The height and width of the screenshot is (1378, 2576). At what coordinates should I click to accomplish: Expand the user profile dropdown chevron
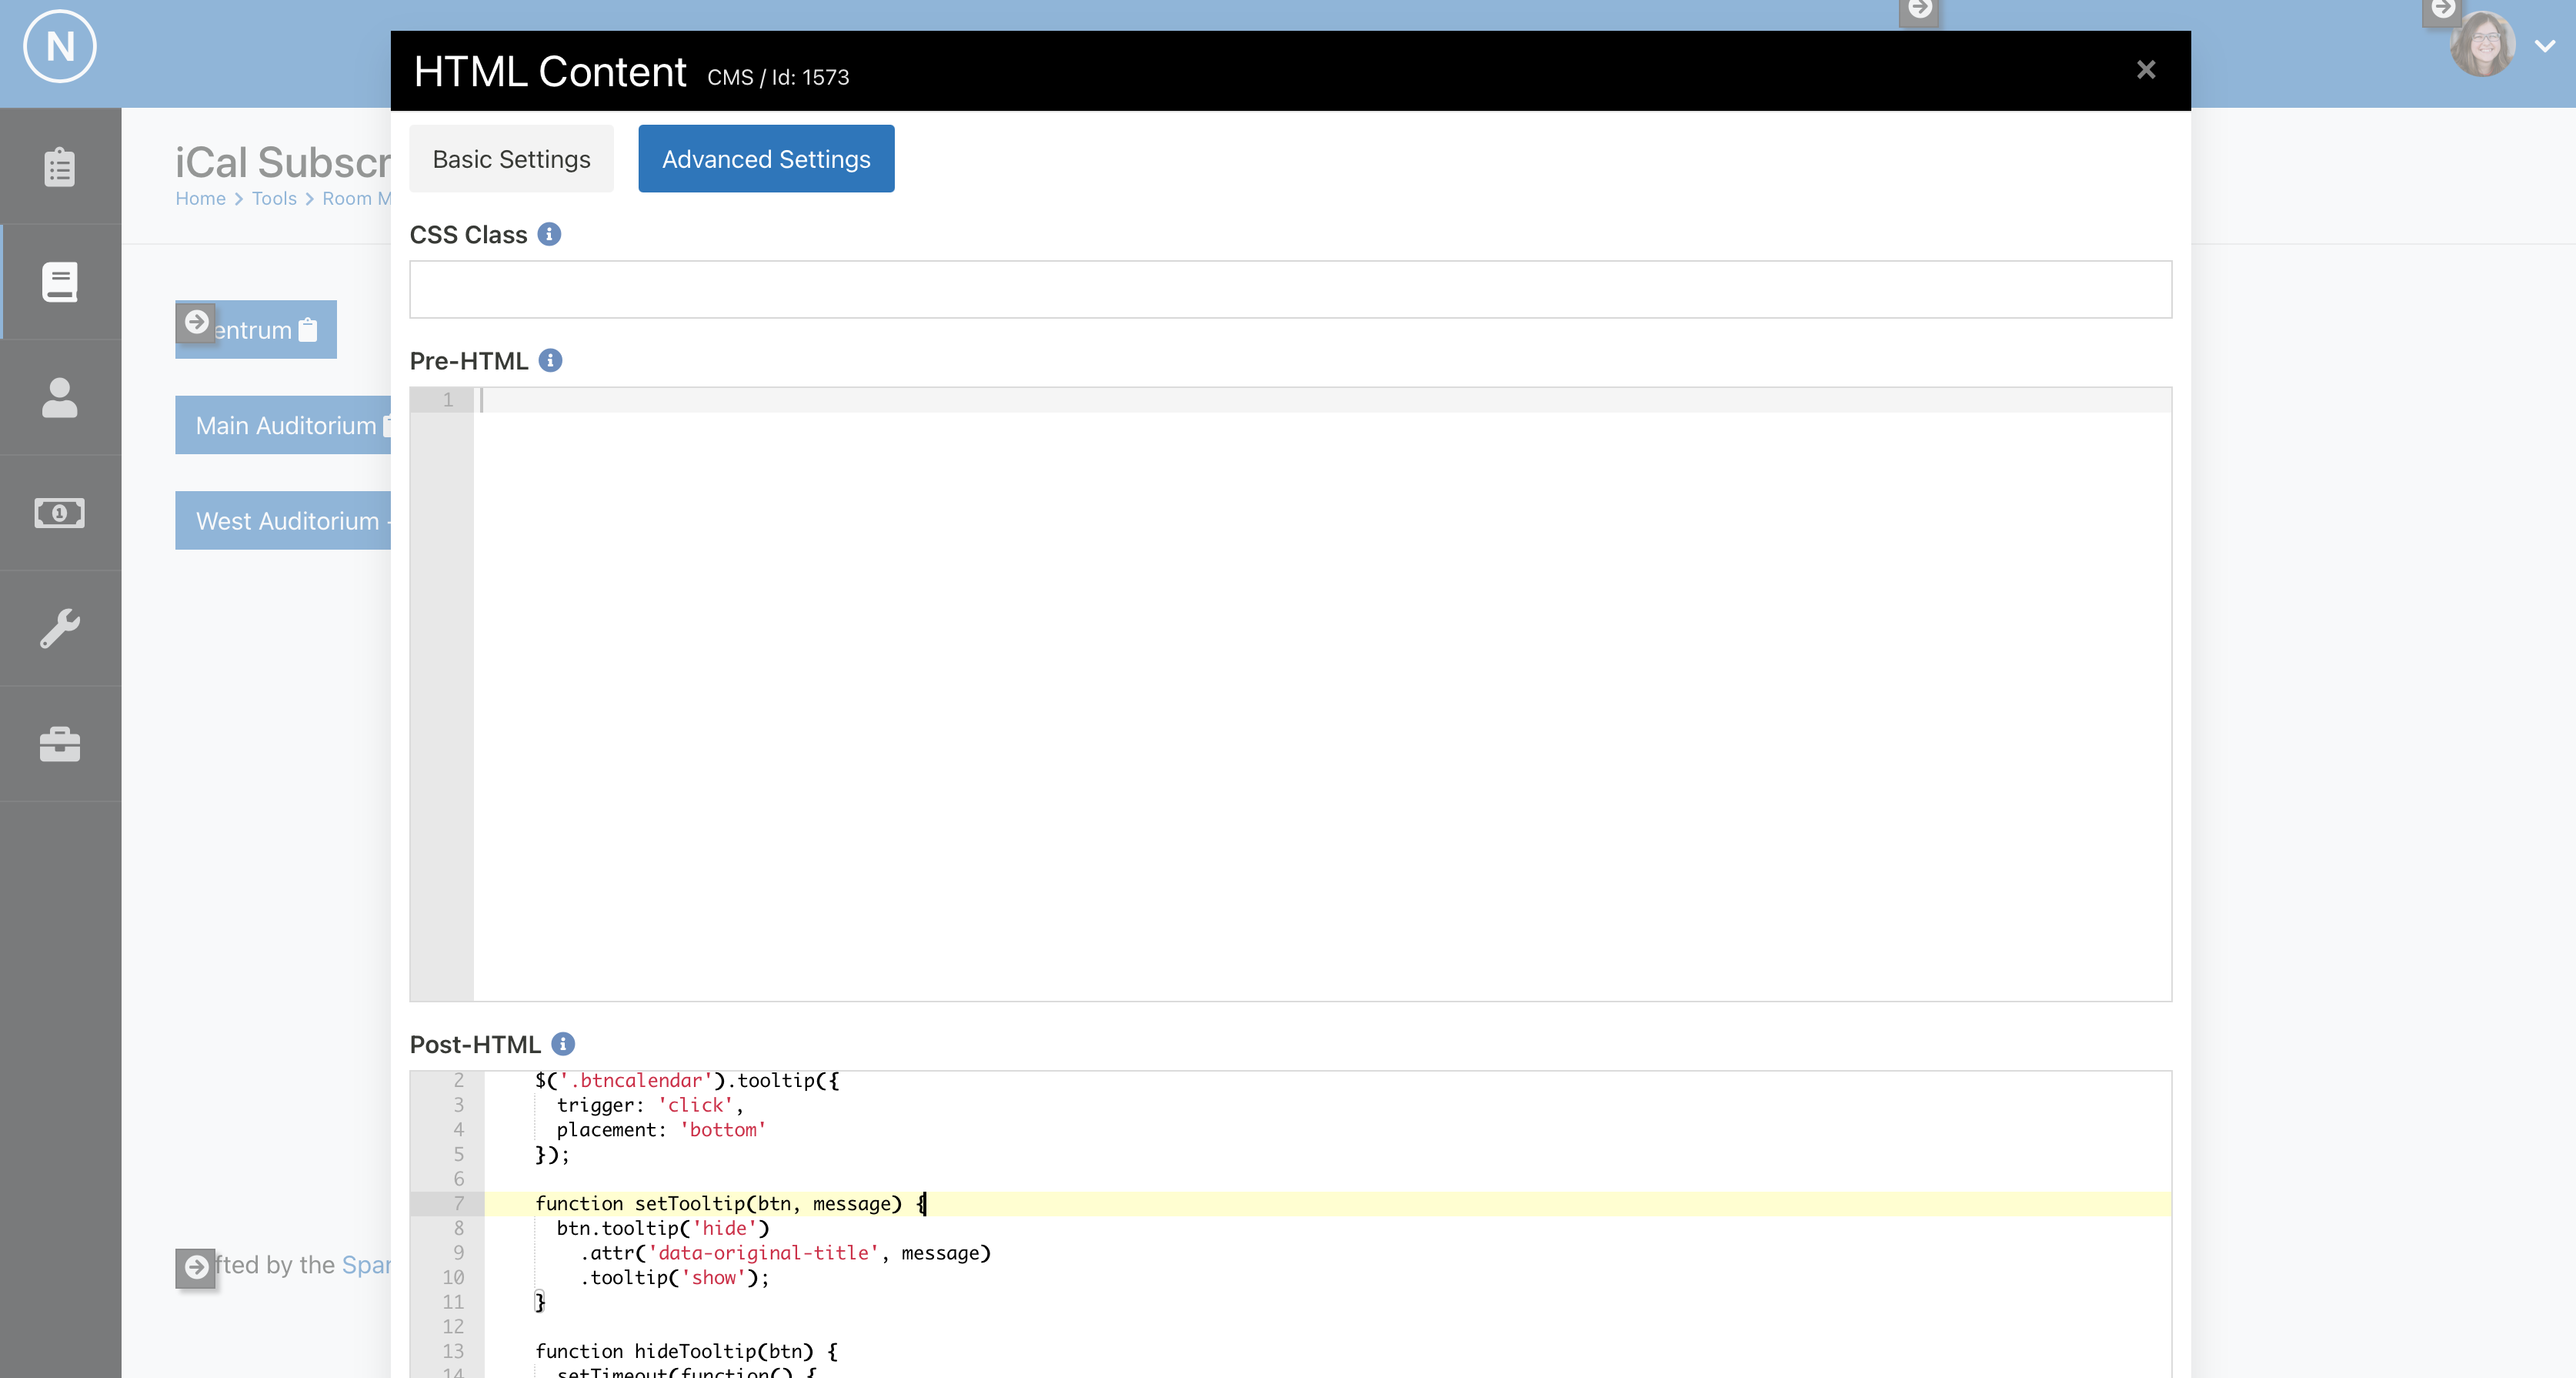pos(2545,46)
